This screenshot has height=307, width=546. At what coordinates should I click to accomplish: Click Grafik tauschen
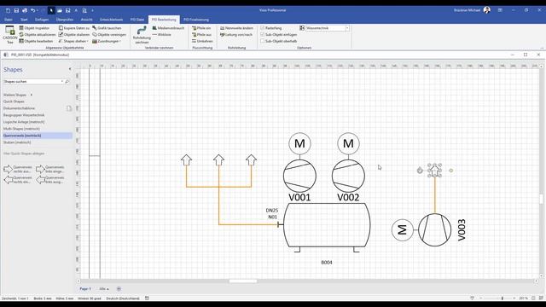107,28
